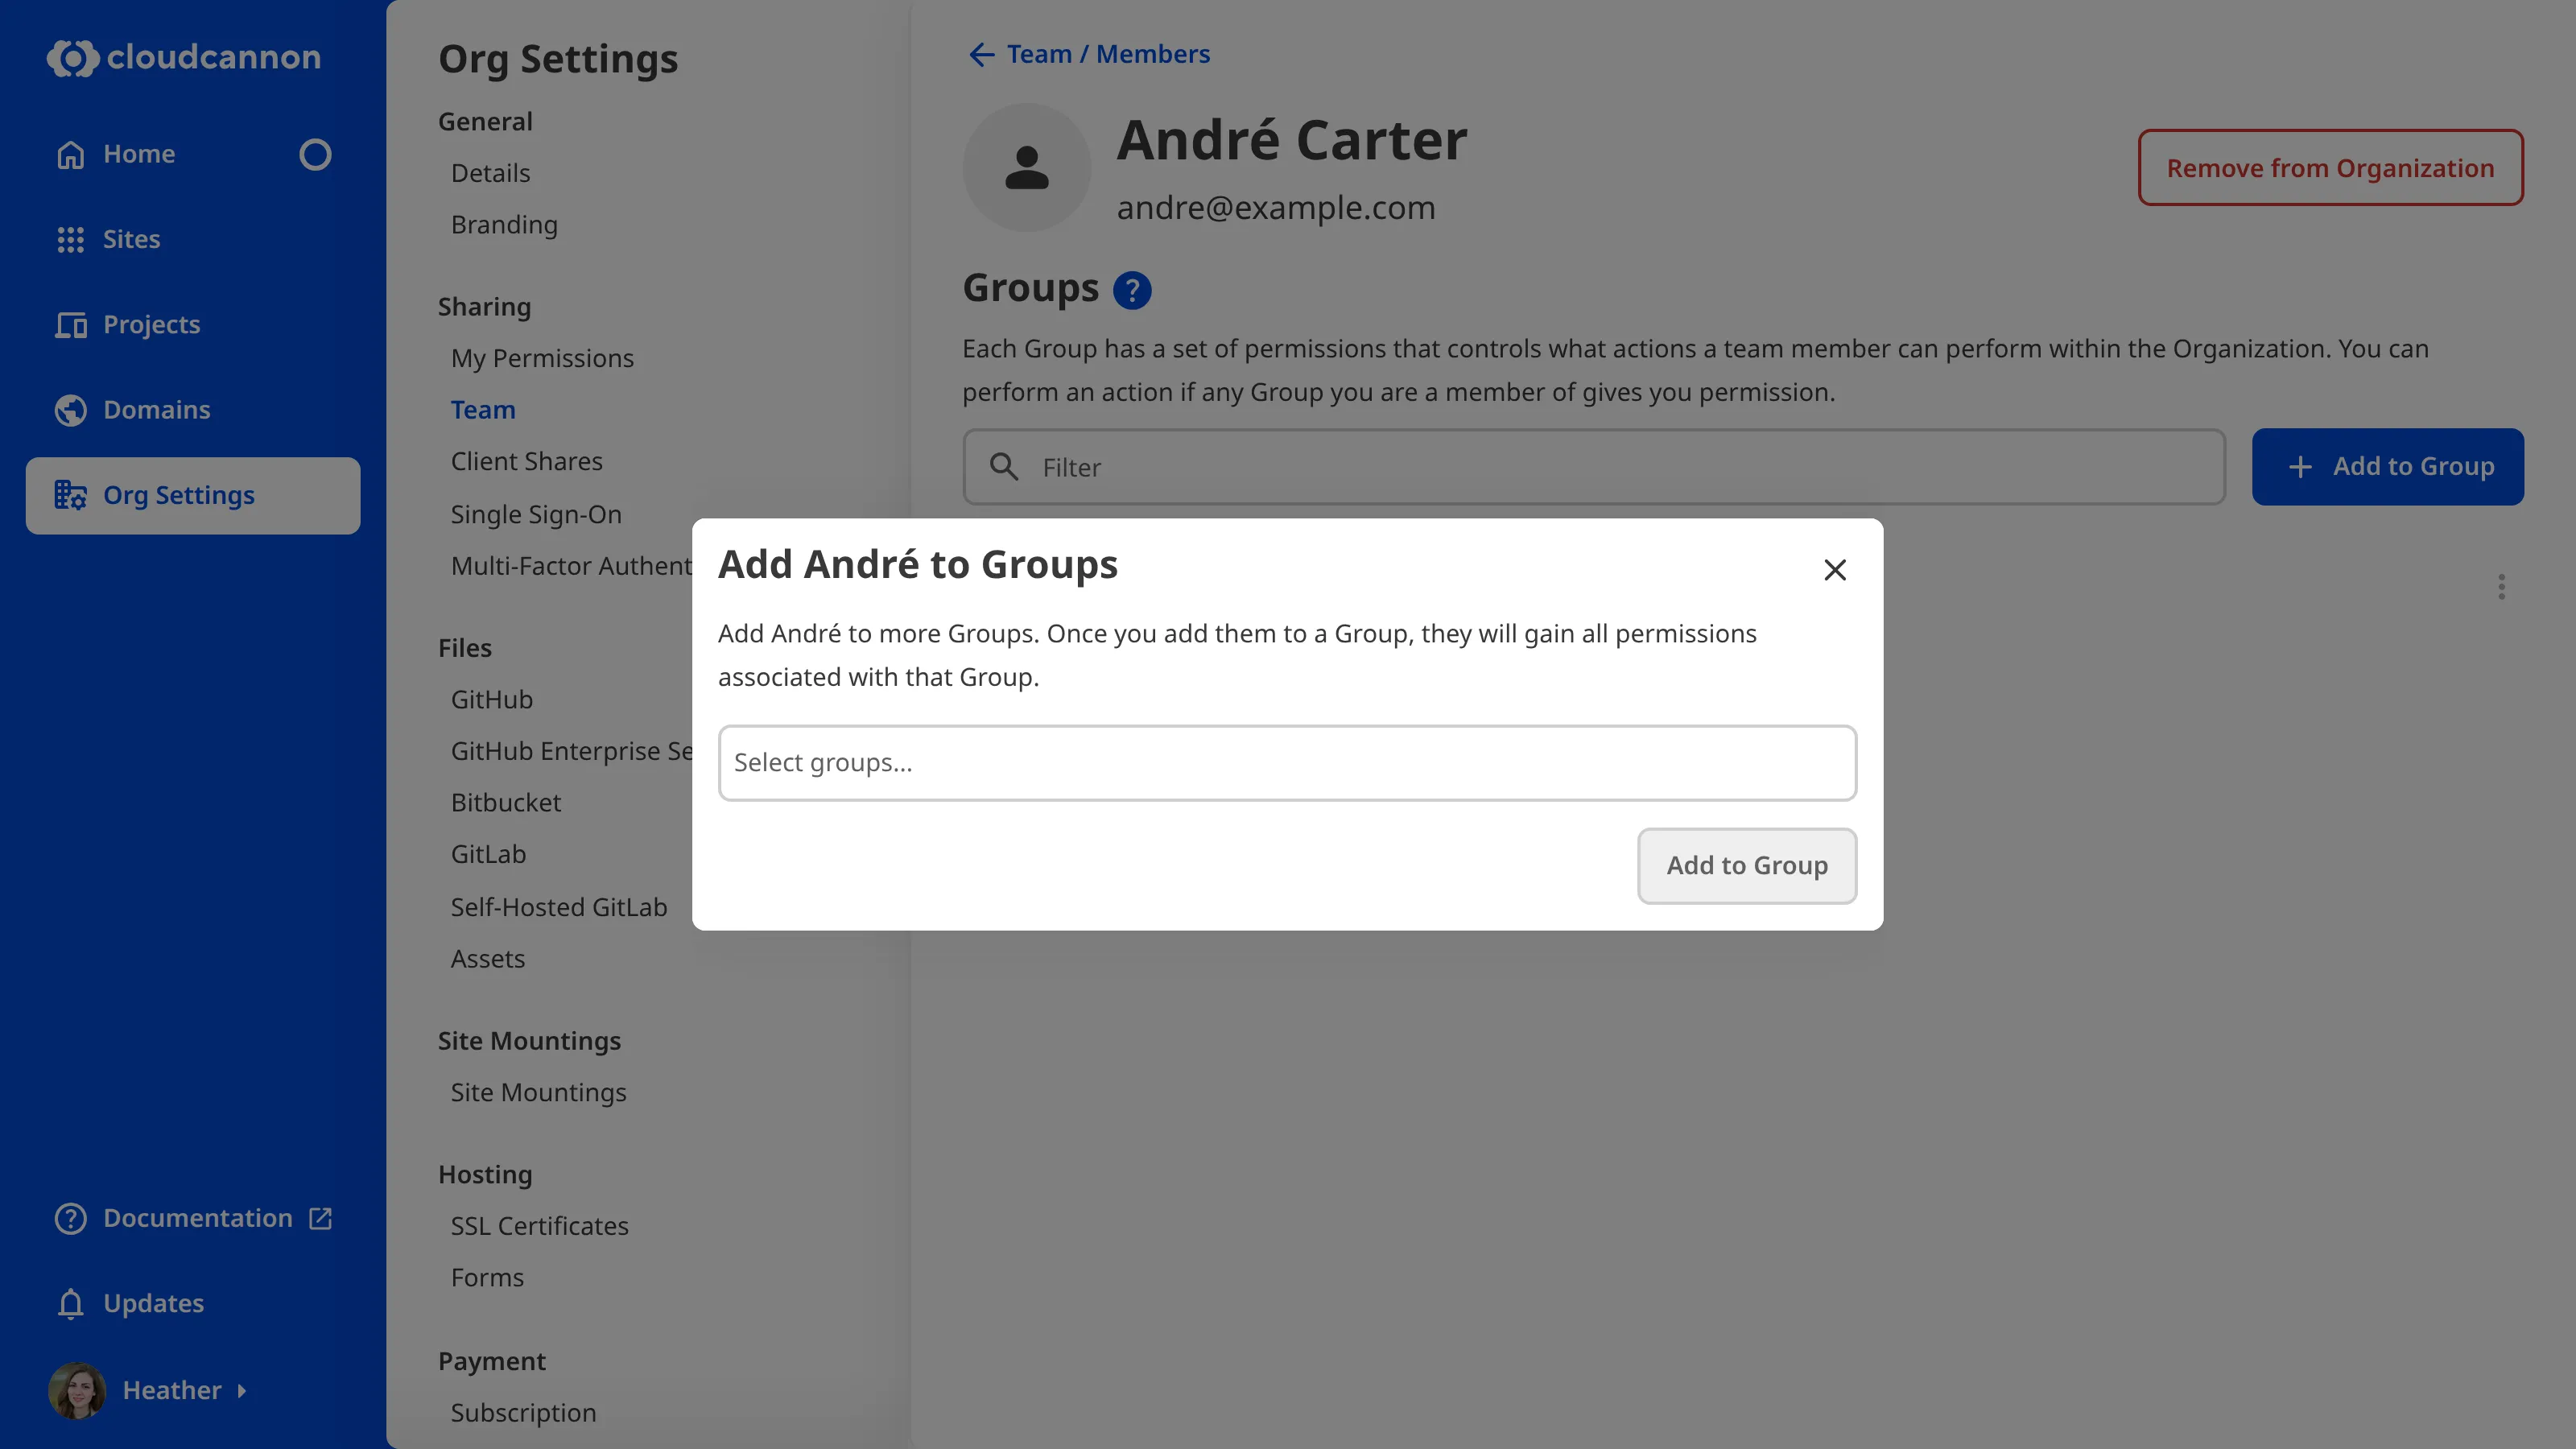
Task: Open the Select groups dropdown
Action: tap(1287, 763)
